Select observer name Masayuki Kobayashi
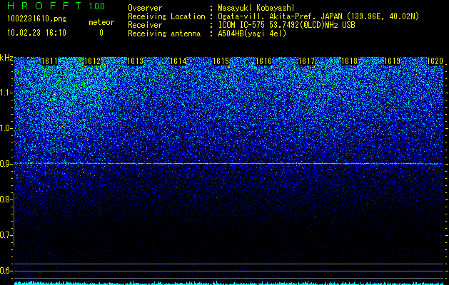This screenshot has height=285, width=449. [256, 8]
